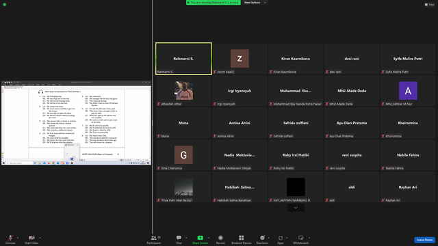Select Roby Irzi Hatibi participant tile
438x246 pixels.
[296, 155]
